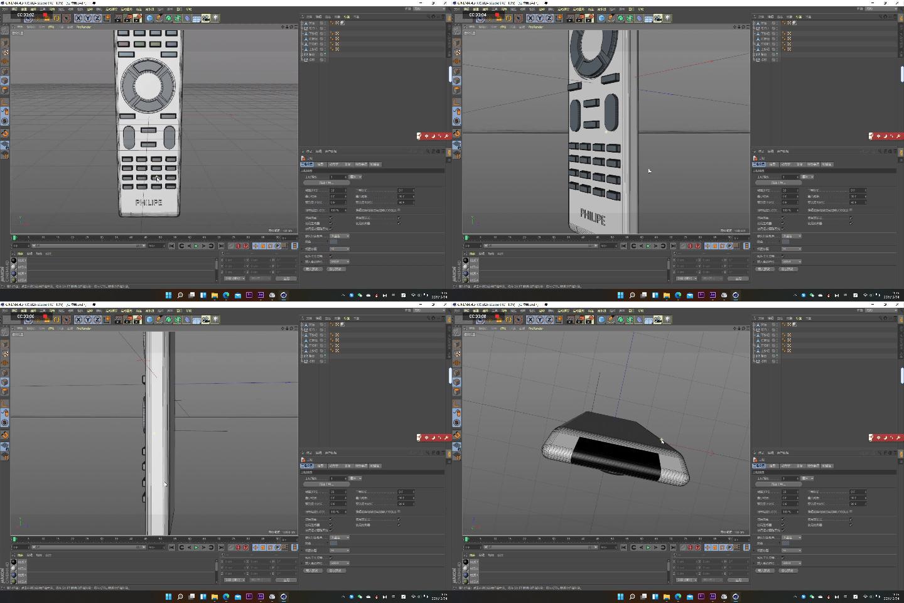Click timeline playhead marker in angled-view window
The height and width of the screenshot is (603, 904).
pos(466,237)
